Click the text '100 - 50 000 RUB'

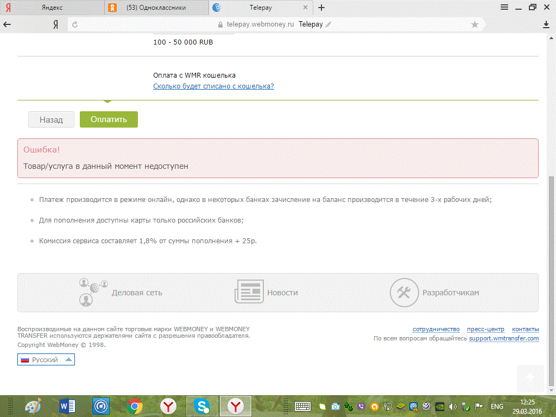[183, 42]
